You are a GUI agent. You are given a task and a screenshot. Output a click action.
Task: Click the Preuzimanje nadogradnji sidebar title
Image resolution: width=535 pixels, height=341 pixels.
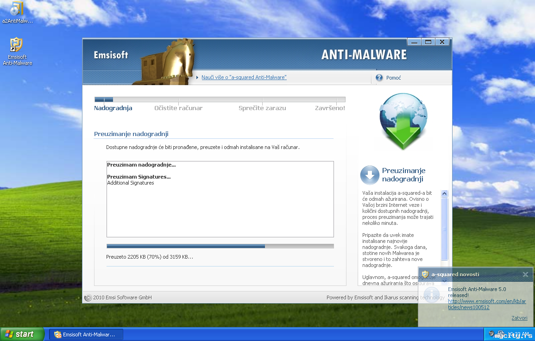click(403, 175)
